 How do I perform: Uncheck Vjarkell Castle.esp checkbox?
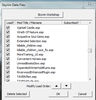(x=8, y=28)
